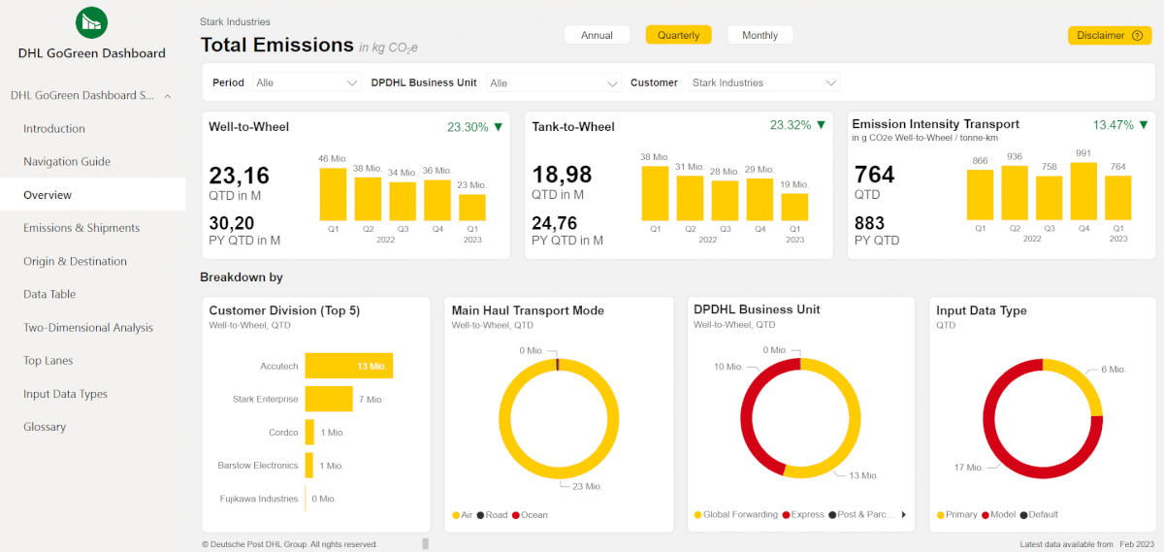Expand the Customer dropdown showing Stark Industries
1164x552 pixels.
point(763,83)
